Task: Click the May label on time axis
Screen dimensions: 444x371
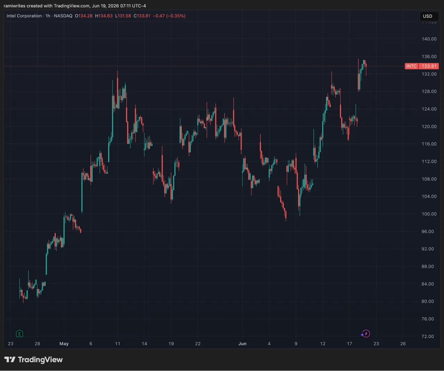Action: click(64, 344)
